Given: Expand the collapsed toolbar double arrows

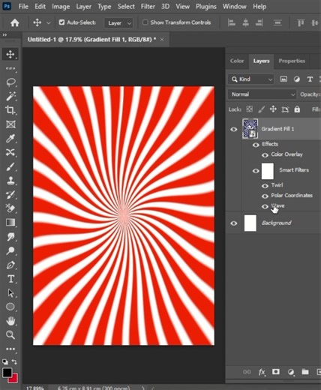Looking at the screenshot, I should point(4,35).
